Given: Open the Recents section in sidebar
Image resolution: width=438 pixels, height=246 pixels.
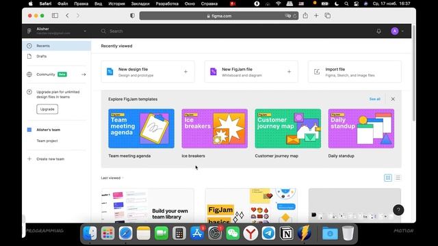Looking at the screenshot, I should pyautogui.click(x=56, y=46).
